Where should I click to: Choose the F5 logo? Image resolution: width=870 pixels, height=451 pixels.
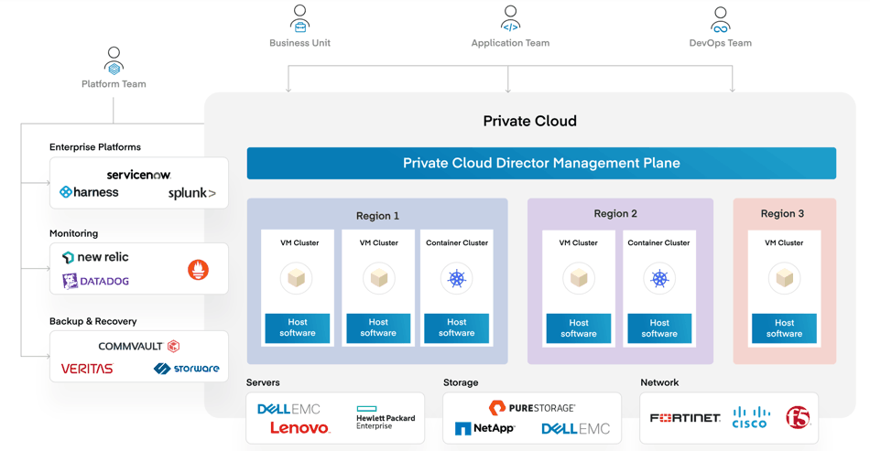798,417
